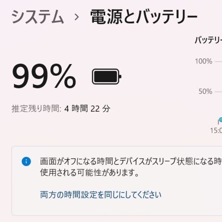
Task: Click the breadcrumb chevron arrow
Action: coord(77,17)
